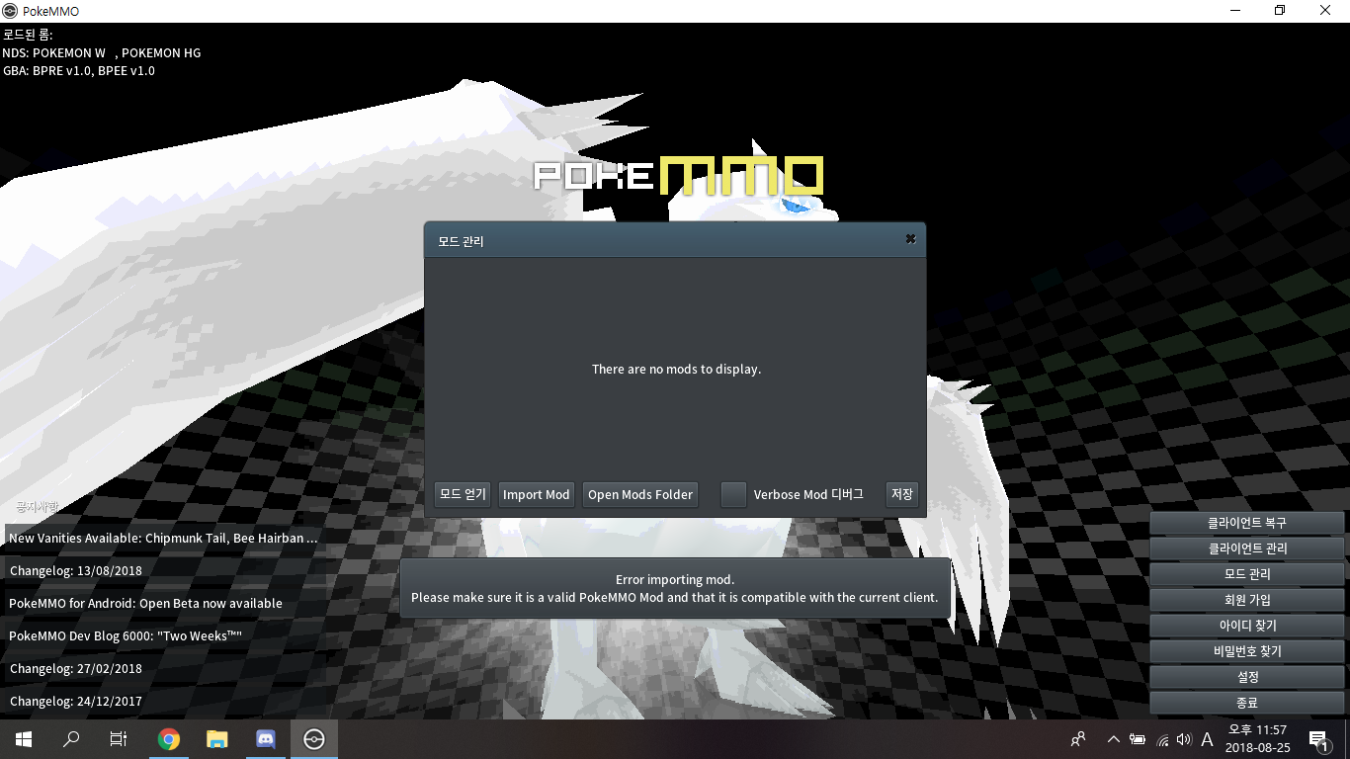Close the 모드 관리 dialog

point(910,239)
